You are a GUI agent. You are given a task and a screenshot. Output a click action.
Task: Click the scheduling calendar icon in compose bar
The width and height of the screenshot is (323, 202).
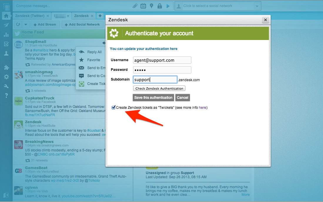pyautogui.click(x=143, y=6)
